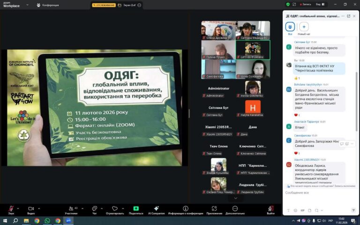Image resolution: width=360 pixels, height=225 pixels.
Task: Click the More (Дополнительно) ellipsis icon
Action: click(235, 209)
